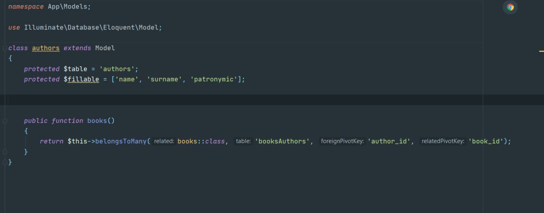
Task: Click the 'surname' string
Action: tap(164, 79)
